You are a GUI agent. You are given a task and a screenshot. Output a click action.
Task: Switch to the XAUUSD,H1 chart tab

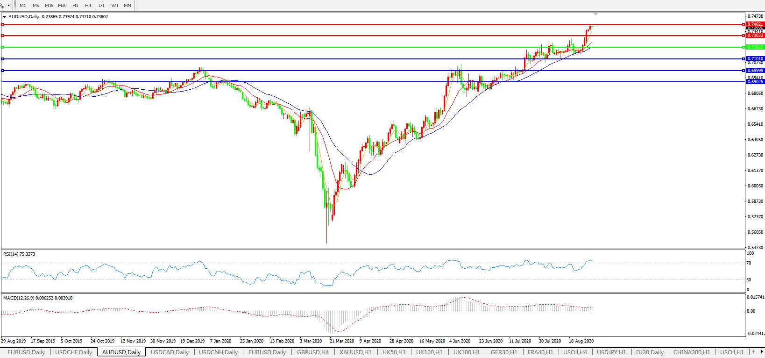click(x=355, y=352)
